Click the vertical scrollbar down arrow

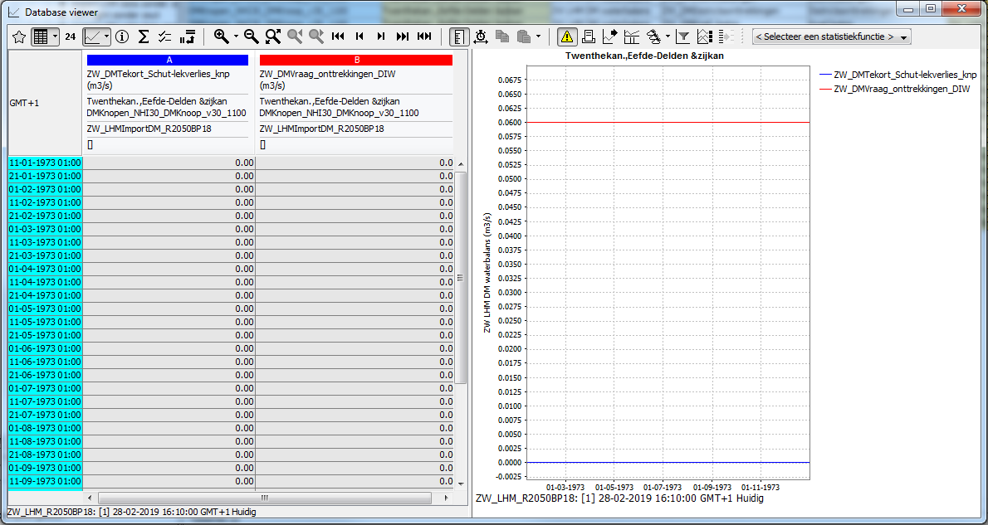[x=460, y=484]
